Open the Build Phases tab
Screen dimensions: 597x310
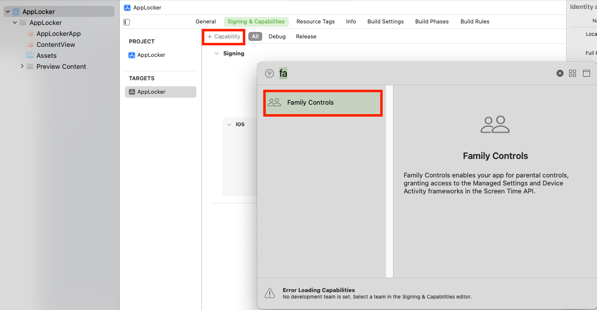[x=432, y=21]
